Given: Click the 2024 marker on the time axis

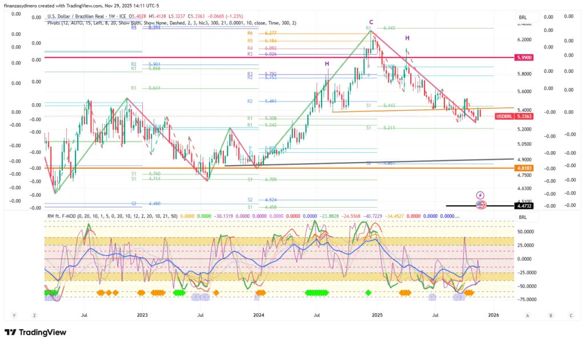Looking at the screenshot, I should point(259,315).
